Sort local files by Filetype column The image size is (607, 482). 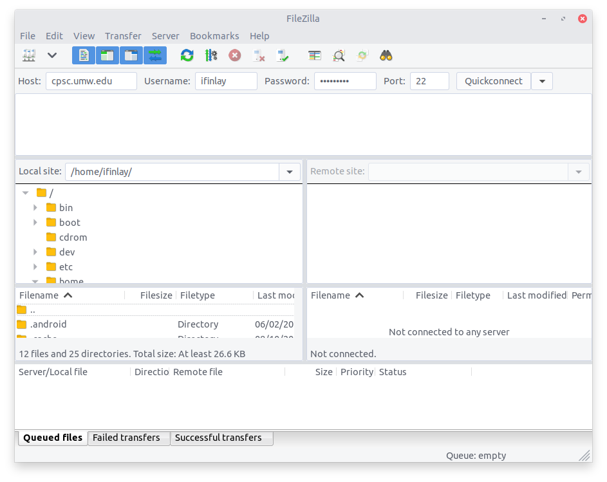click(215, 295)
